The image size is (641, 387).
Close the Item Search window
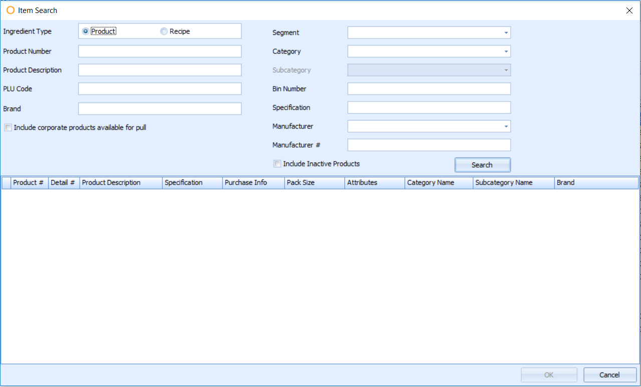point(629,10)
